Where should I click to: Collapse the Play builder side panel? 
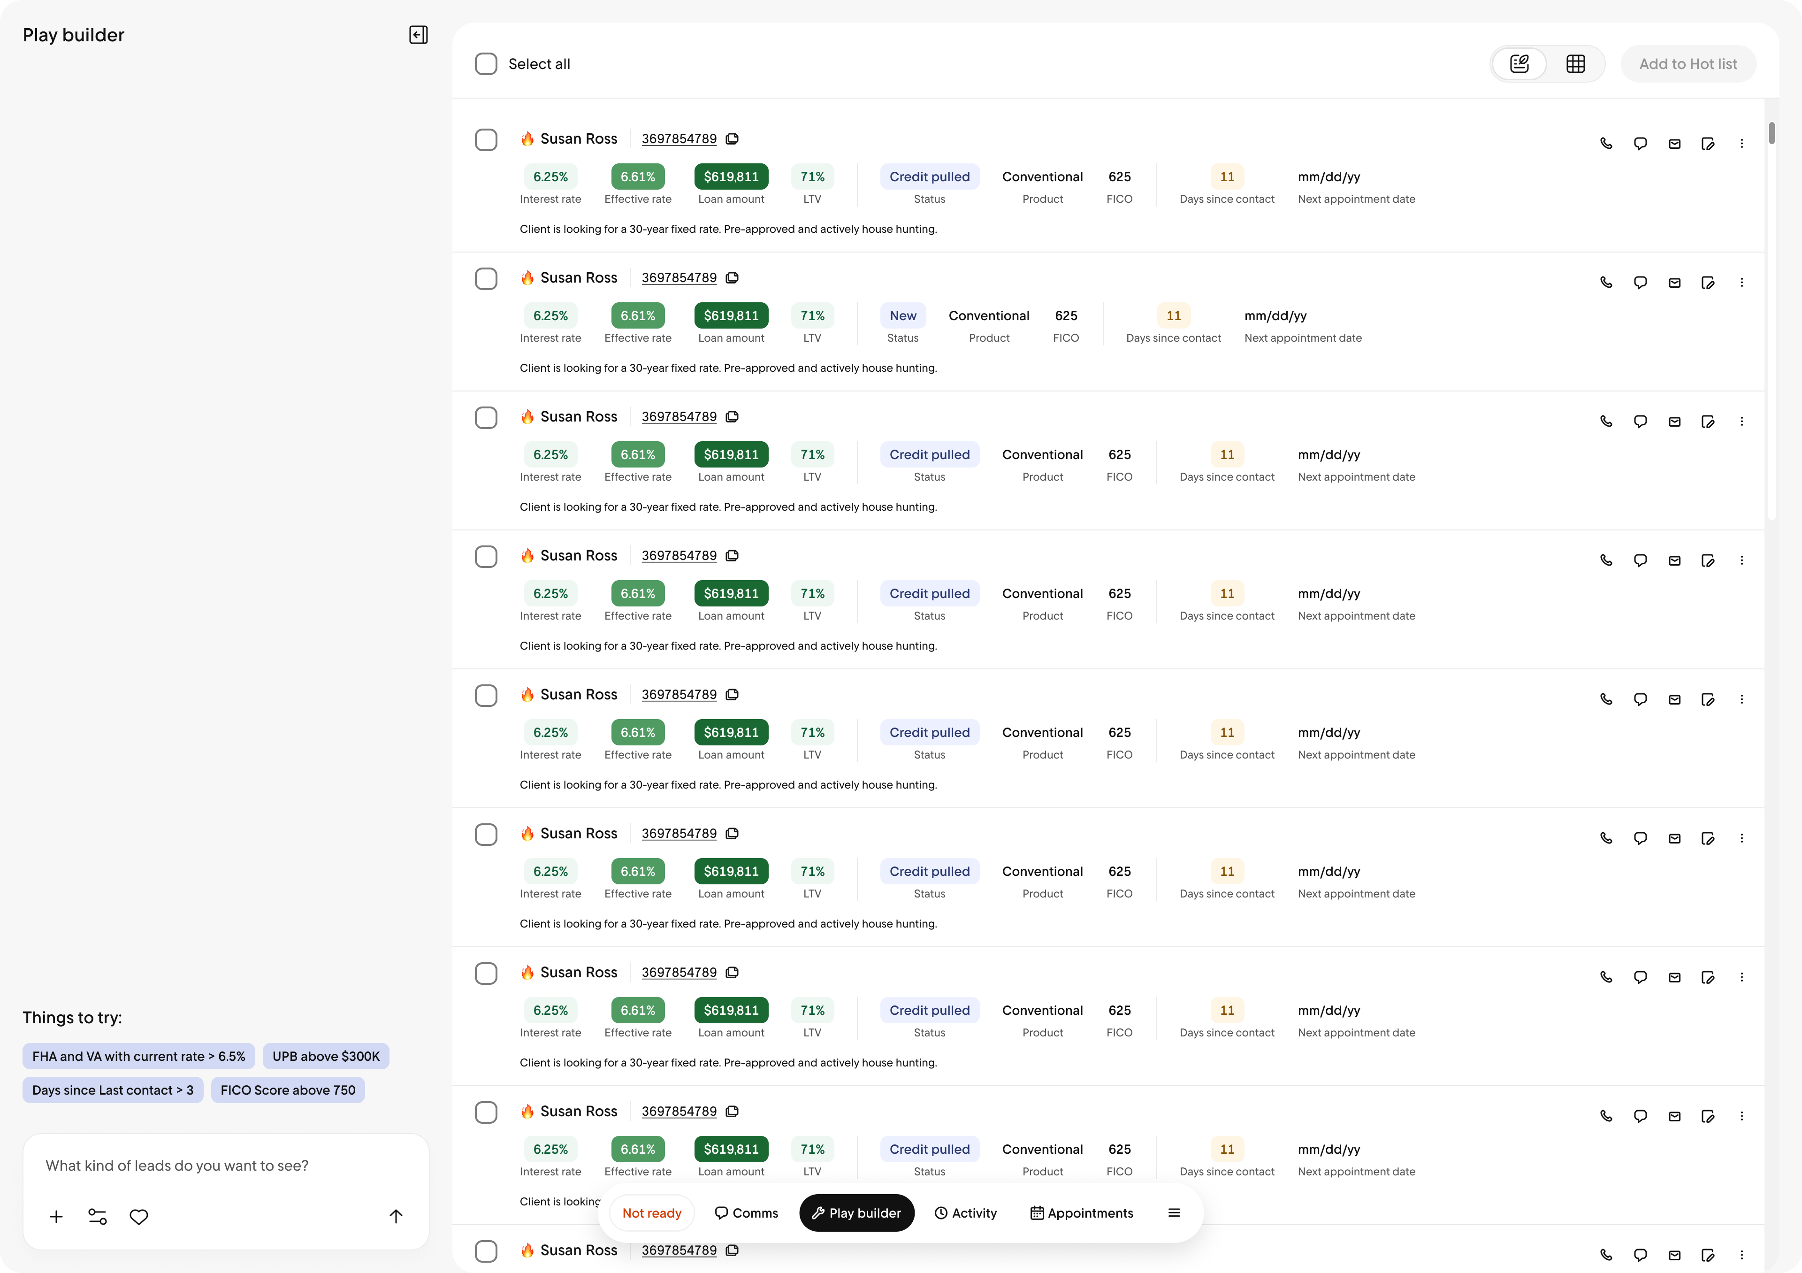point(418,35)
